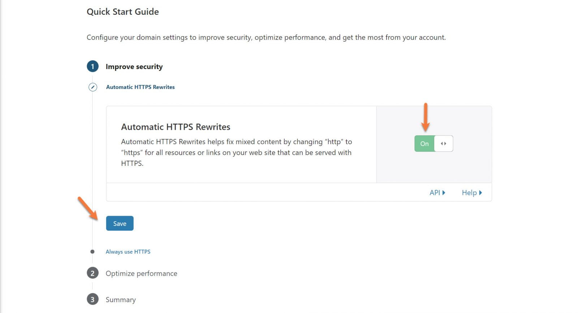Click the pencil edit icon beside Automatic HTTPS Rewrites
Screen dimensions: 578x313
93,87
